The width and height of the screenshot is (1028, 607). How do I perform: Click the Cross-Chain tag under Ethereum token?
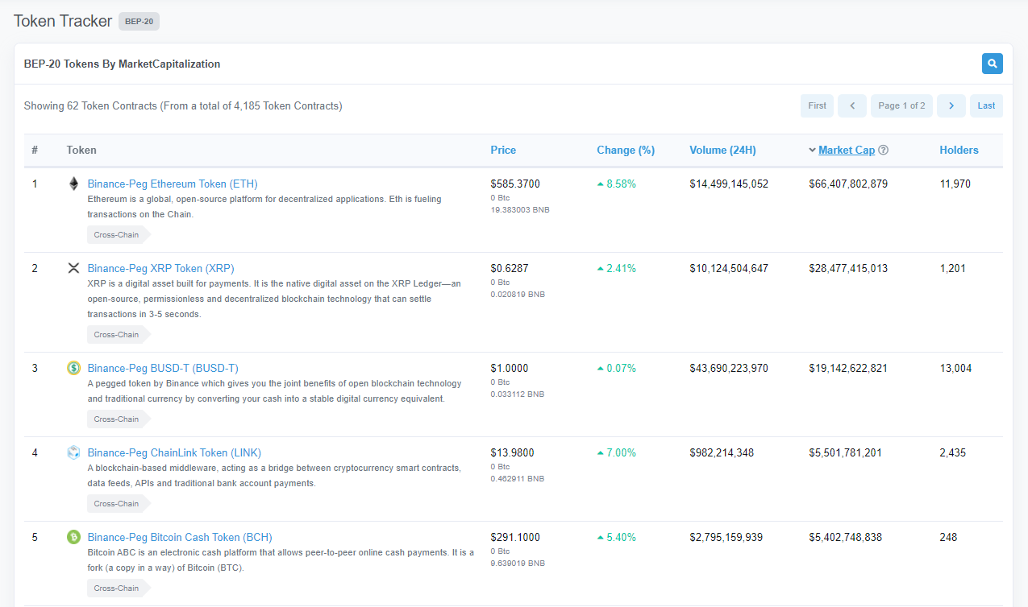[119, 235]
